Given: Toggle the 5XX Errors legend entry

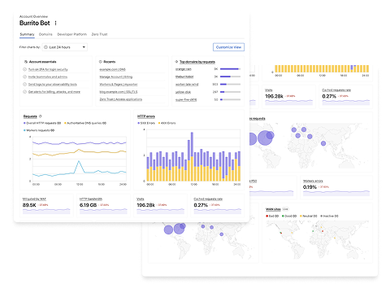Looking at the screenshot, I should (146, 123).
